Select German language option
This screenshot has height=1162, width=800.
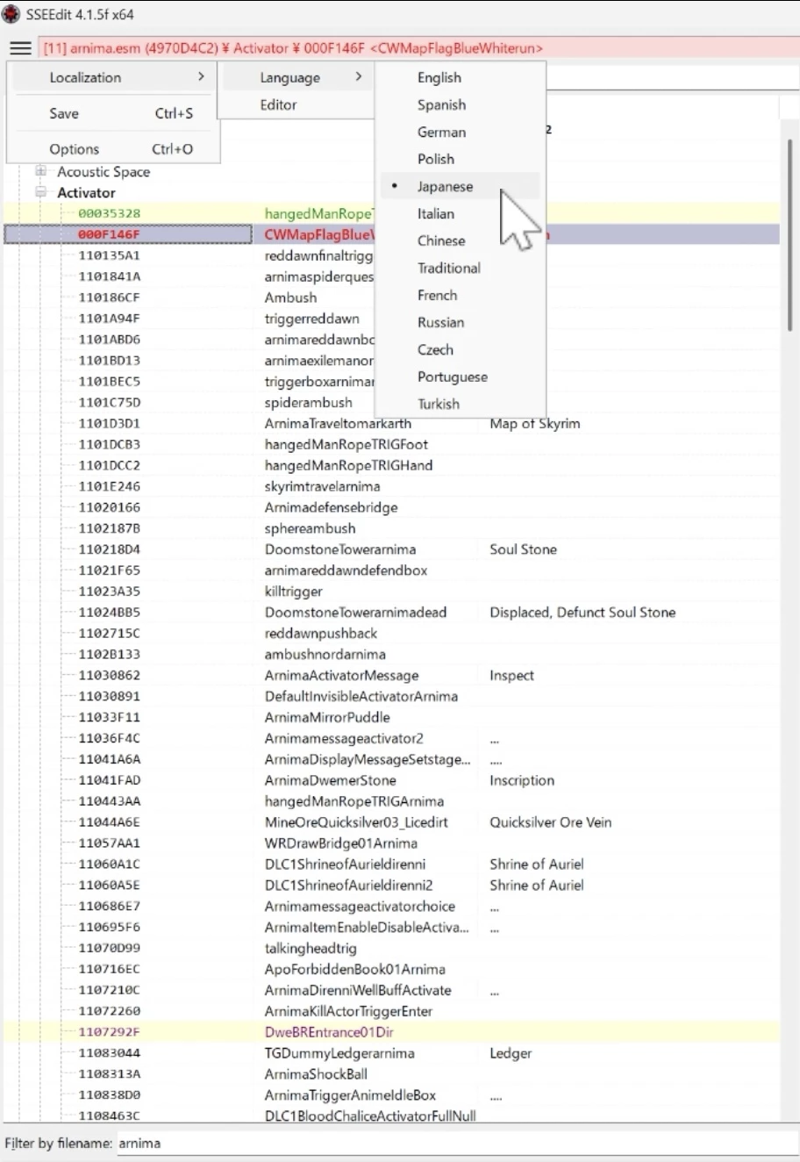[x=460, y=132]
